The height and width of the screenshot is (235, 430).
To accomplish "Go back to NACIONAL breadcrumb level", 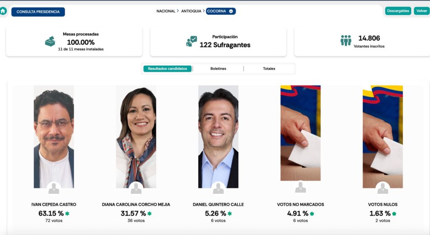I will [165, 11].
